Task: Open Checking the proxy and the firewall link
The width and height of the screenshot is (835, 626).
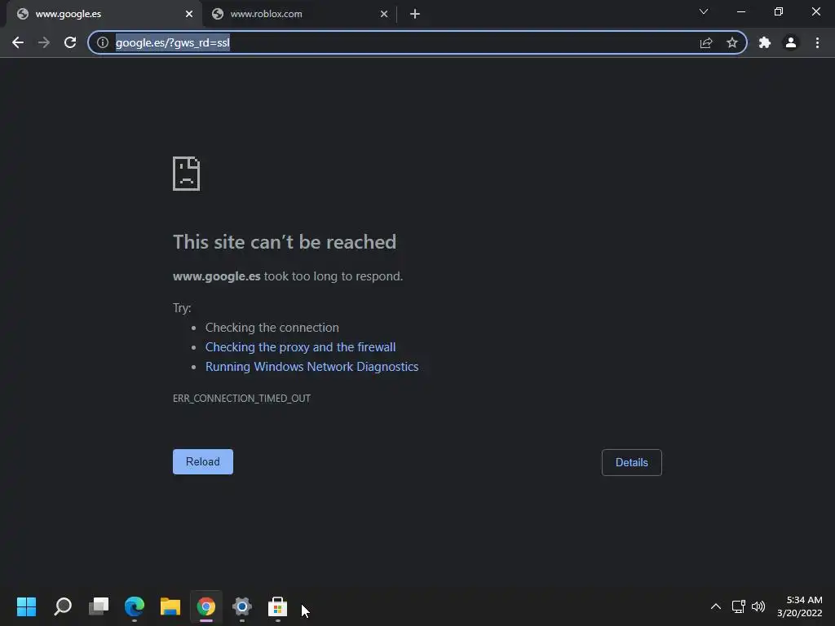Action: (x=300, y=347)
